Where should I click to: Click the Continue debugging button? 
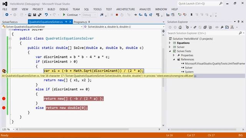click(x=70, y=15)
